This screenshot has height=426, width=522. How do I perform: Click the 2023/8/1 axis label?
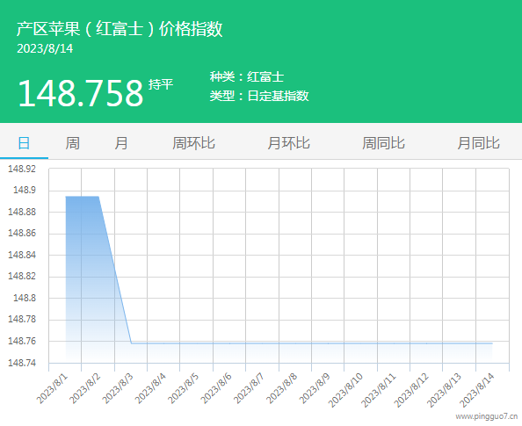(52, 388)
